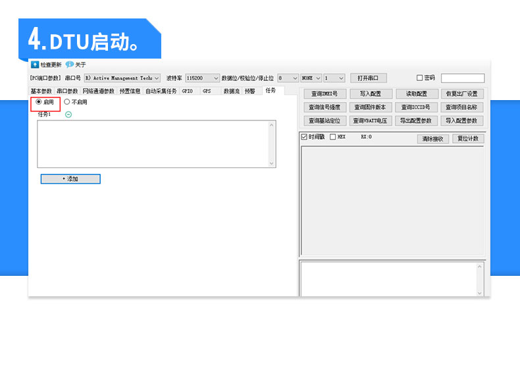520x370 pixels.
Task: Tick the 密码 checkbox
Action: (419, 78)
